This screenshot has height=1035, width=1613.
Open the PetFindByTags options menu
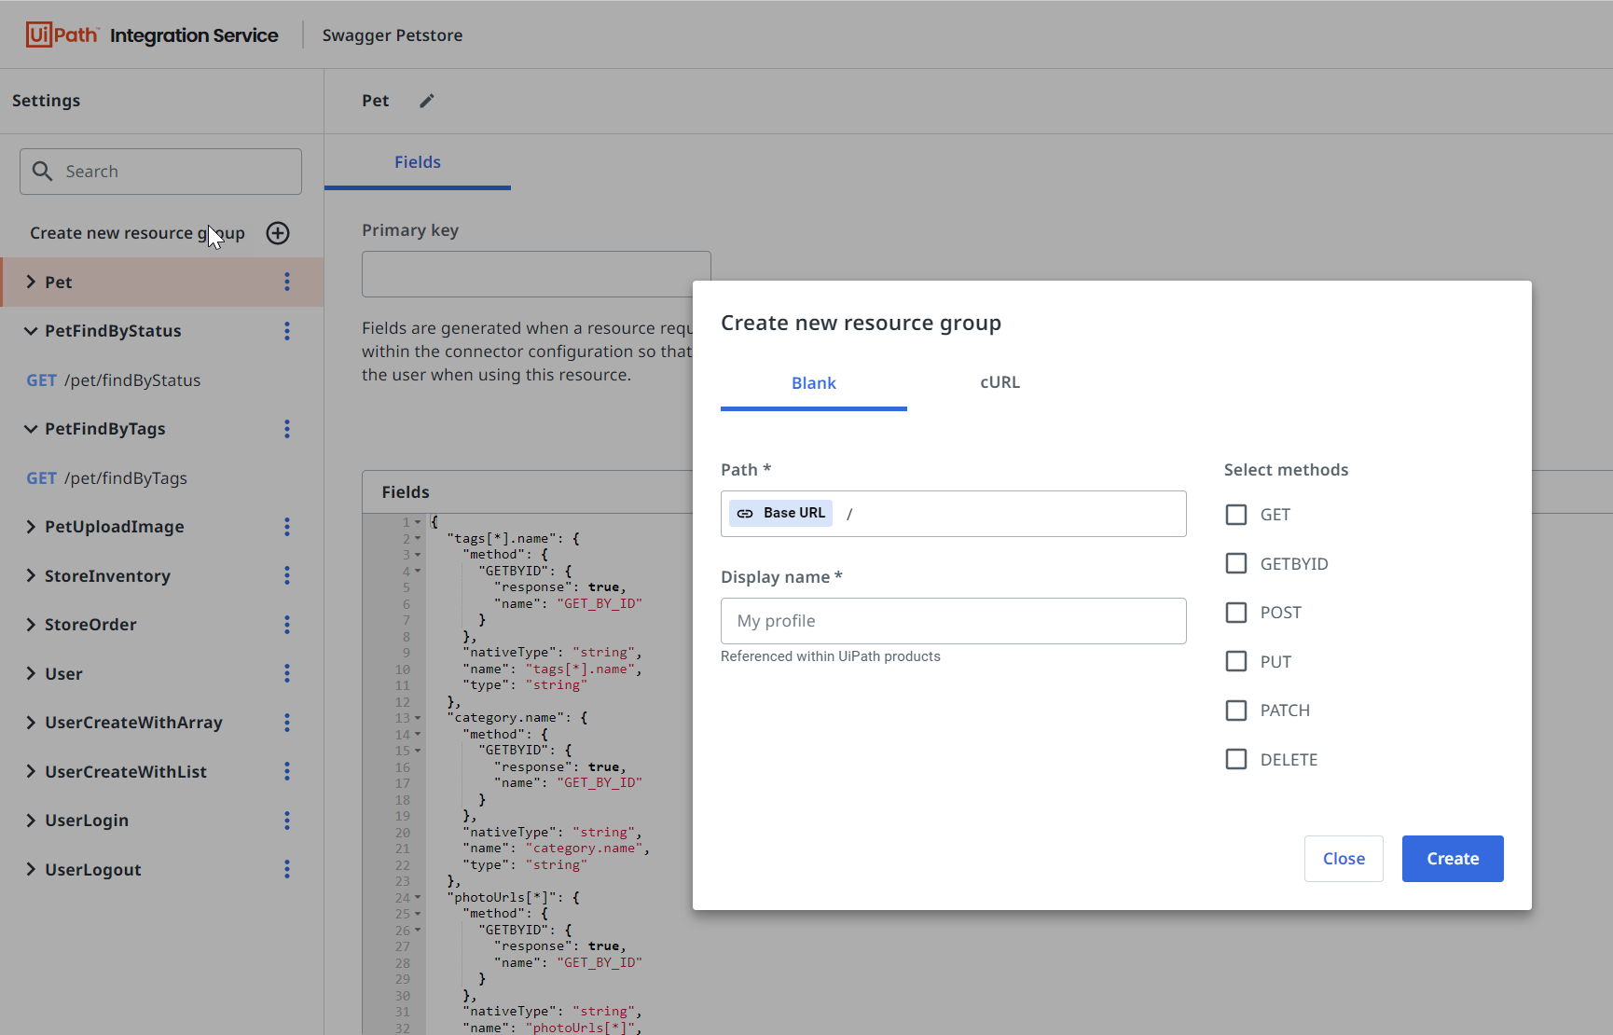[287, 429]
